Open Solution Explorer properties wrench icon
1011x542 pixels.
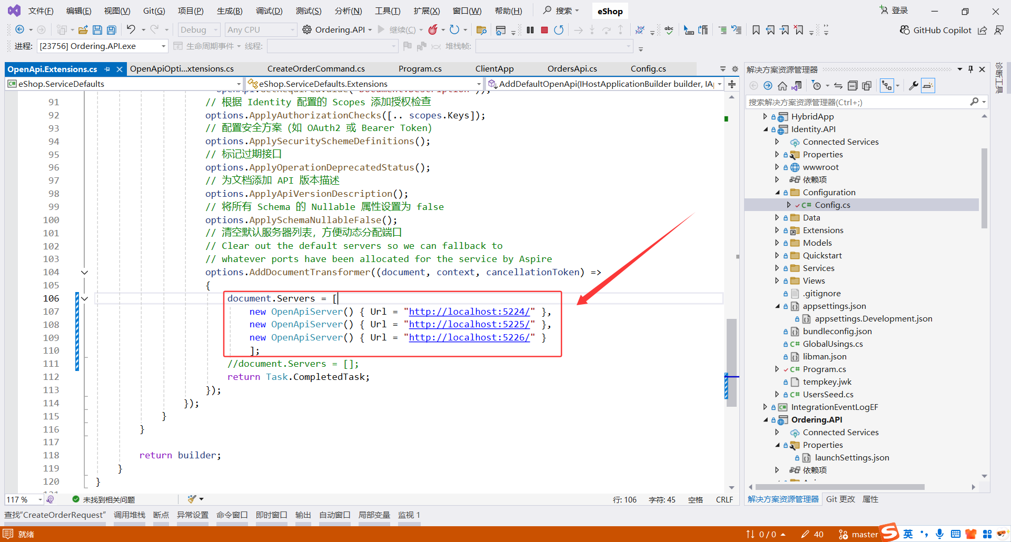[914, 86]
